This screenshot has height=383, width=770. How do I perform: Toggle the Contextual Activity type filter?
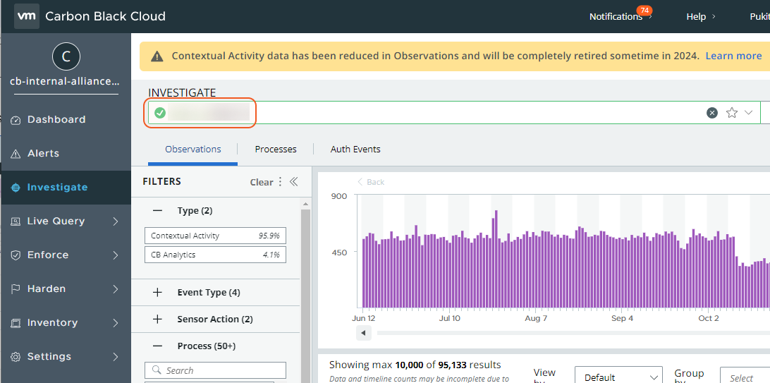tap(215, 236)
